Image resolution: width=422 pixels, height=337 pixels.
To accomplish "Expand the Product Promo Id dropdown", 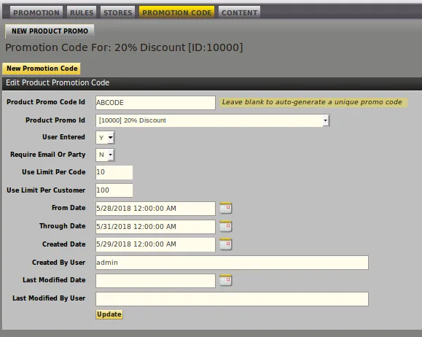I will (x=213, y=120).
